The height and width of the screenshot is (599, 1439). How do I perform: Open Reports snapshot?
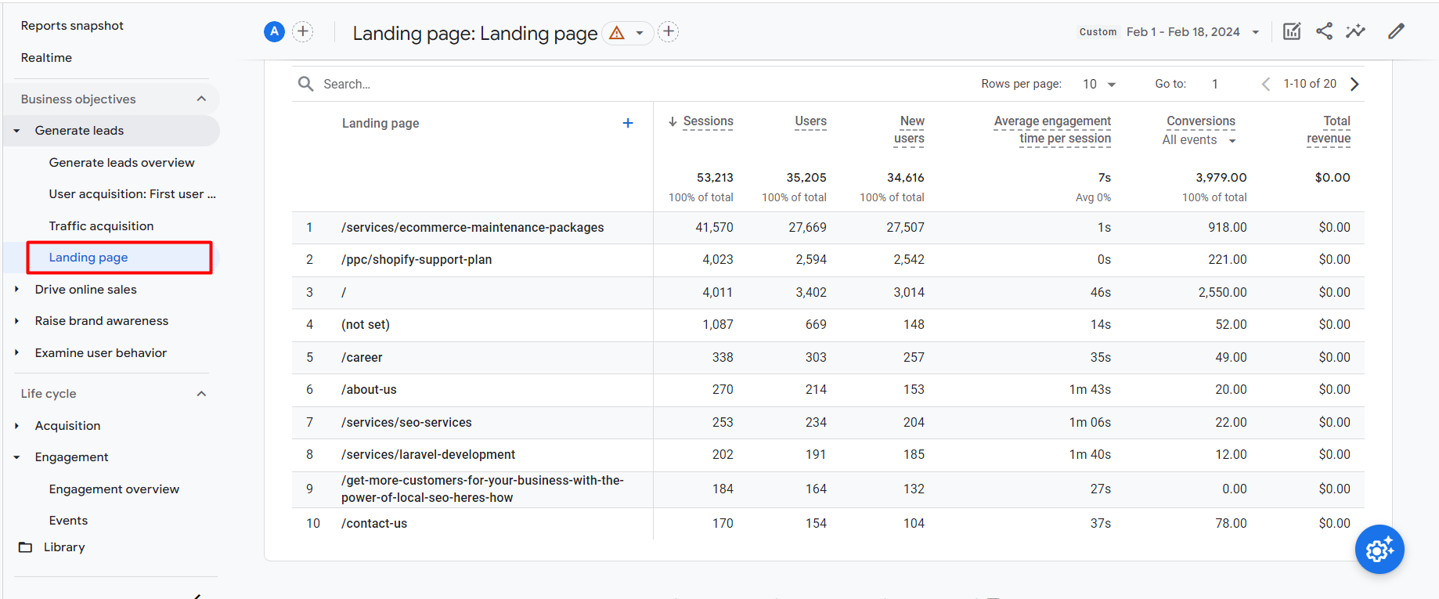click(72, 26)
